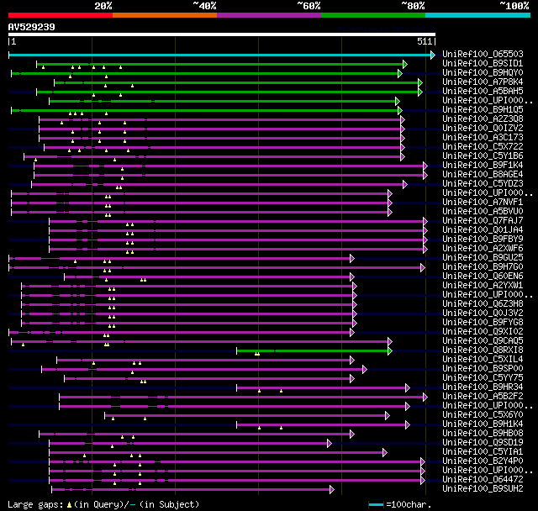This screenshot has height=511, width=538.
Task: Select the UniRef100_C5X722 label
Action: [x=483, y=147]
